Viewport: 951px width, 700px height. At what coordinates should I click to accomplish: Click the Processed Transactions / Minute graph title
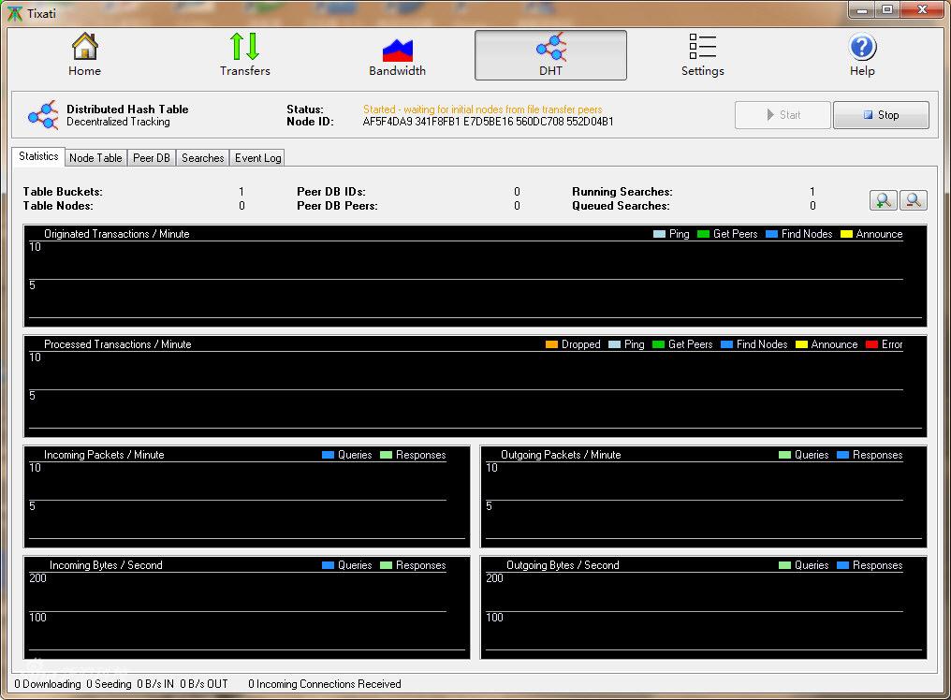pyautogui.click(x=118, y=344)
